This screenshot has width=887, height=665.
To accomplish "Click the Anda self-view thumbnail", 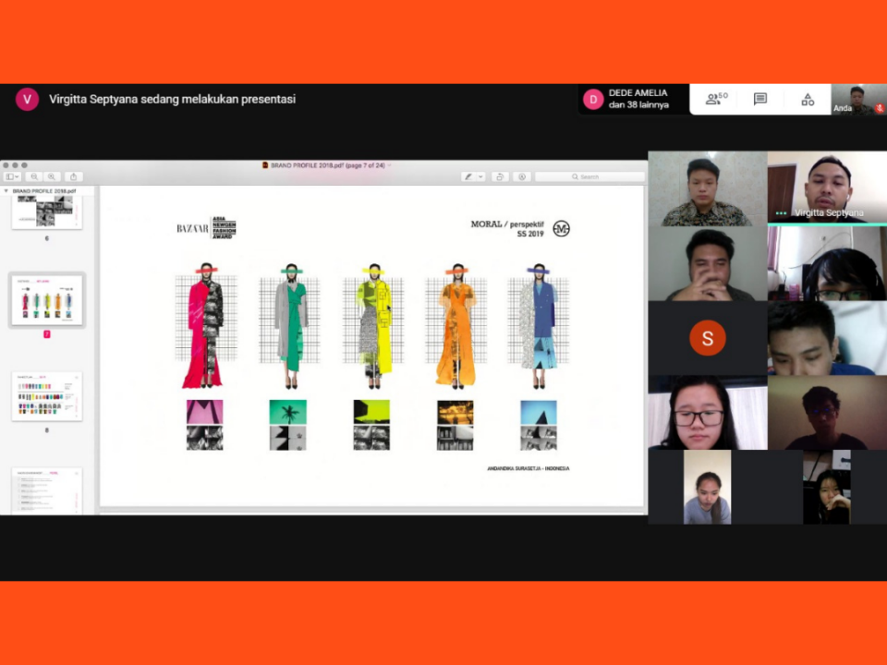I will pyautogui.click(x=858, y=100).
